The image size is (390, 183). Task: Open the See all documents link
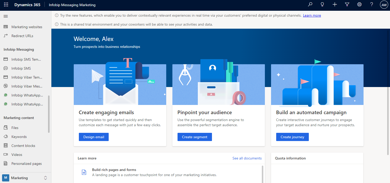247,158
